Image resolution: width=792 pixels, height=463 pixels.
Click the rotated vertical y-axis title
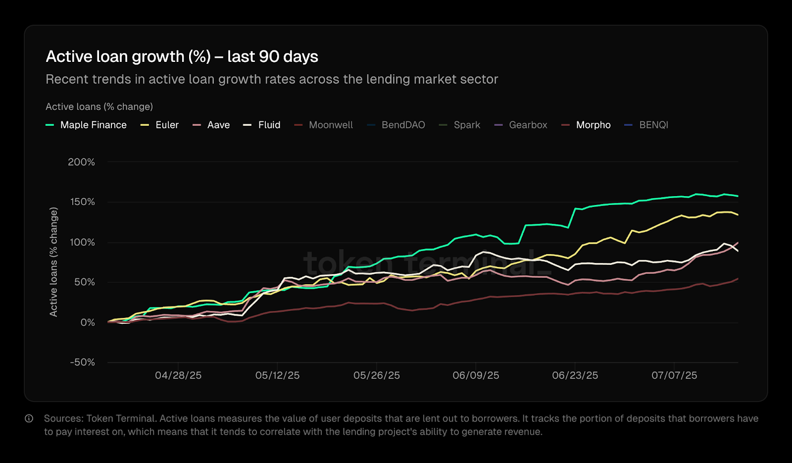[53, 262]
